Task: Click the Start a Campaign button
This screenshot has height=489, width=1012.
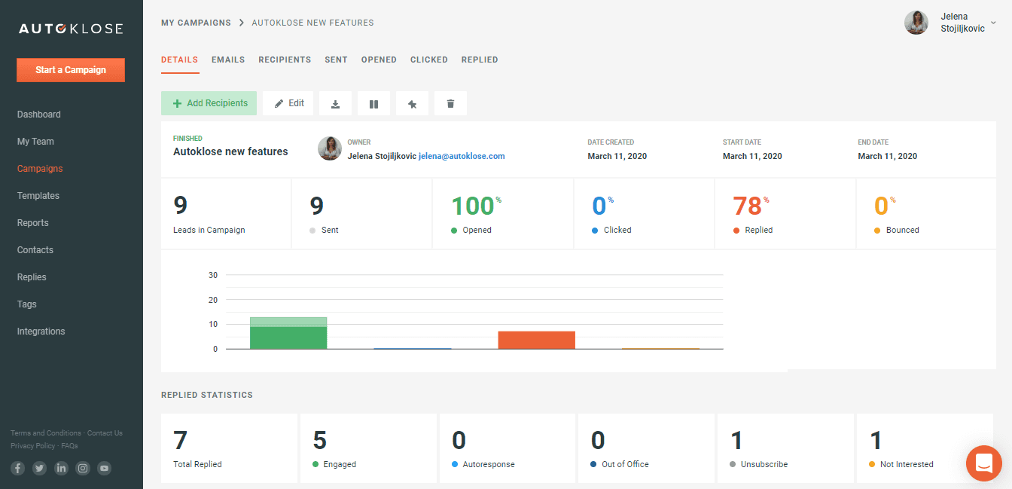Action: point(70,69)
